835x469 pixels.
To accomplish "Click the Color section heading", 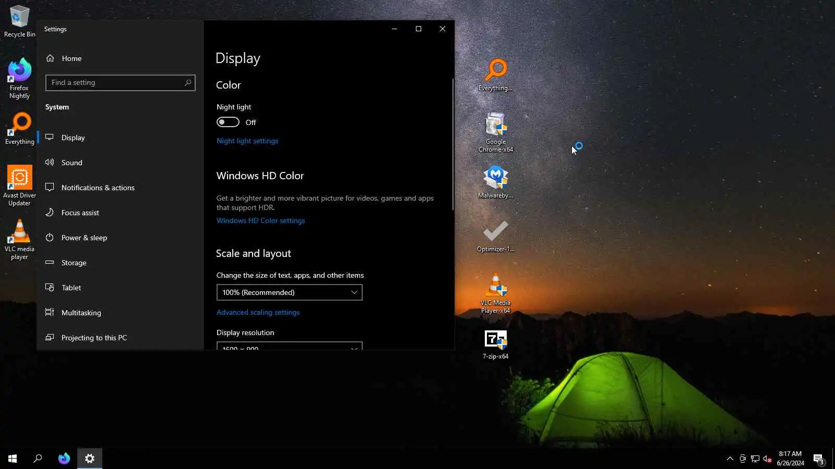I will pos(229,85).
